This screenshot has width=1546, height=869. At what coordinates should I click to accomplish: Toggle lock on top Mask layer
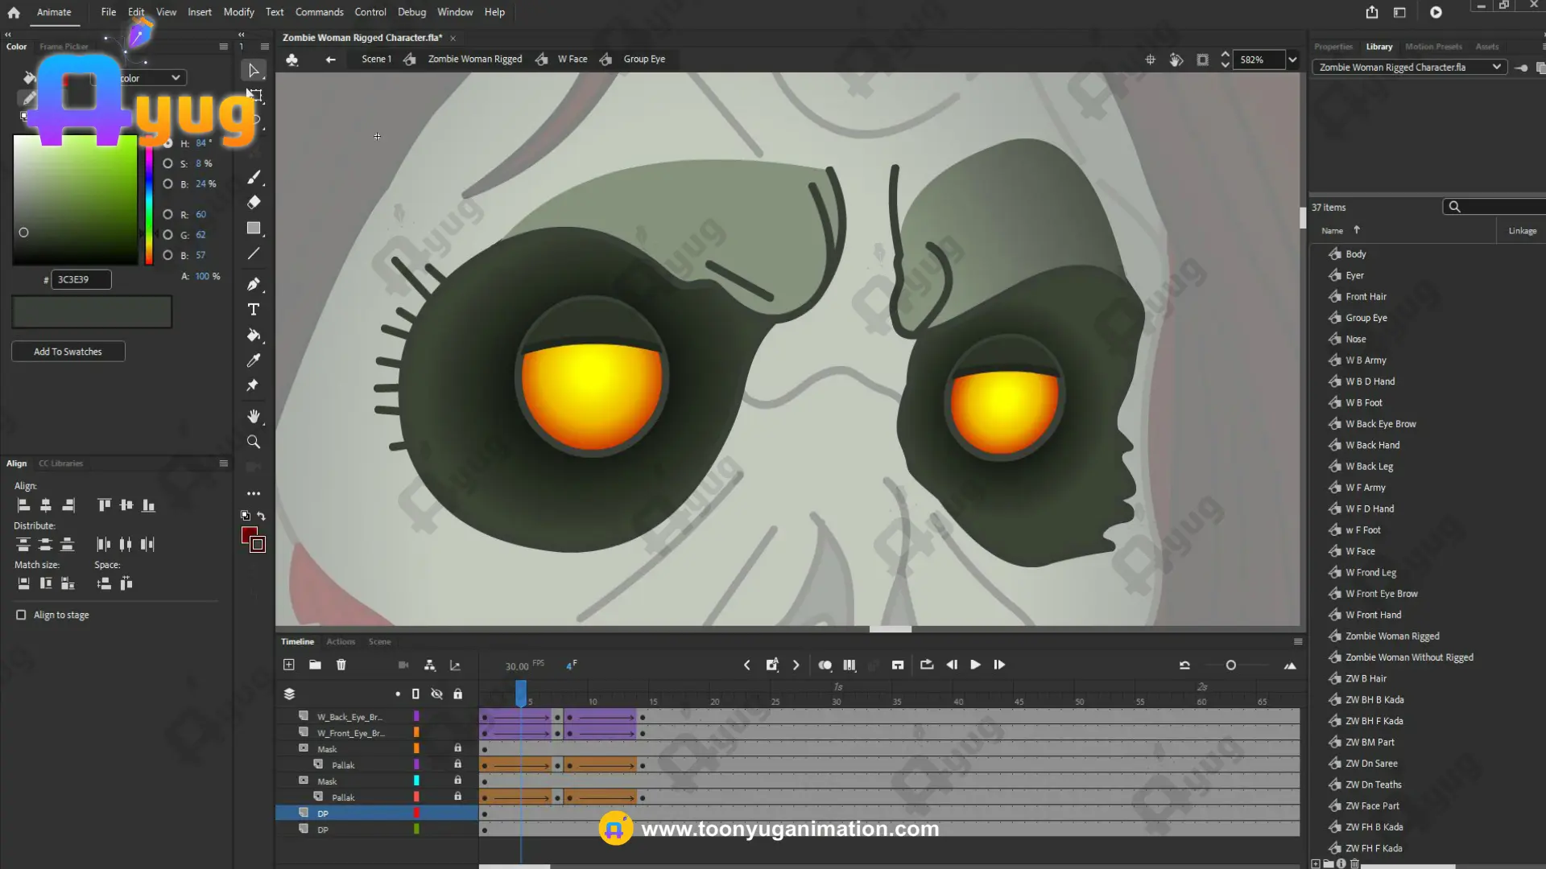tap(457, 748)
